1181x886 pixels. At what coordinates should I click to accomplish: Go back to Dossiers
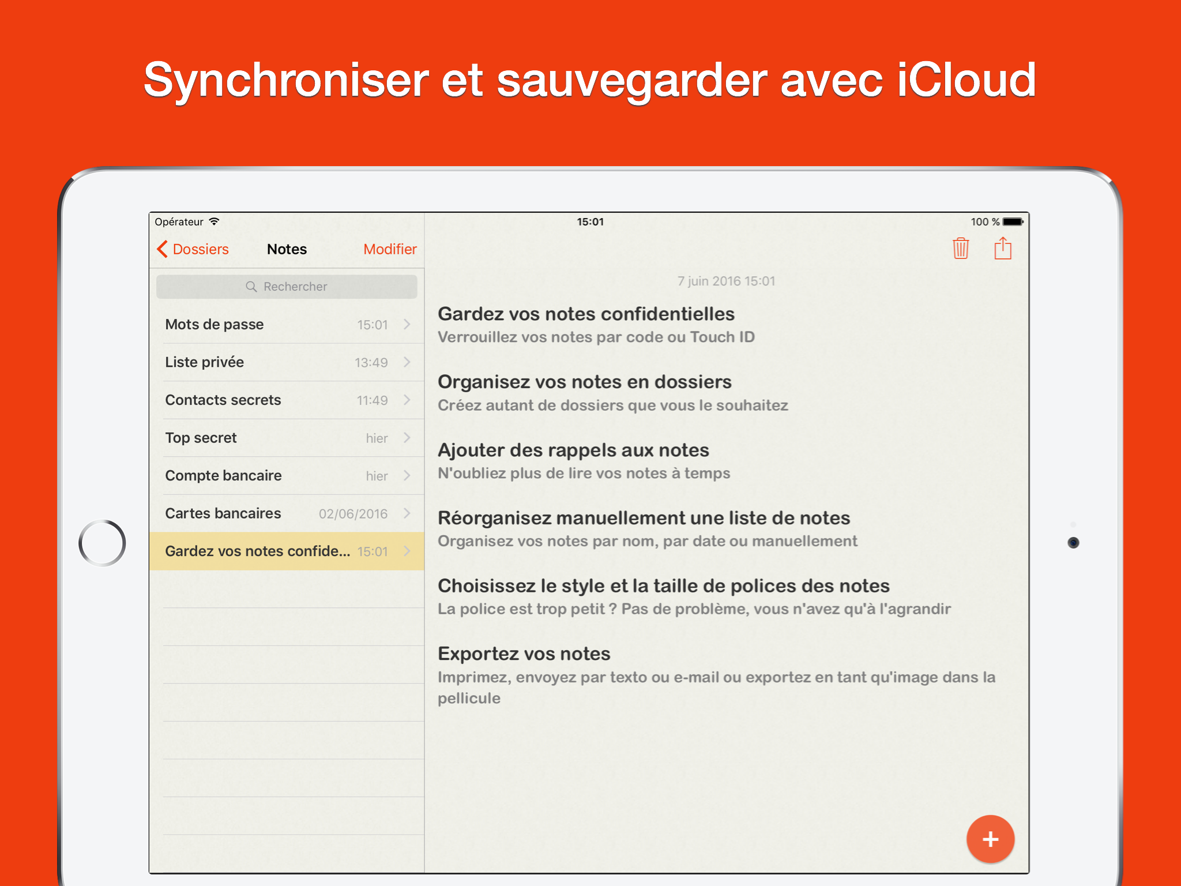pos(200,249)
